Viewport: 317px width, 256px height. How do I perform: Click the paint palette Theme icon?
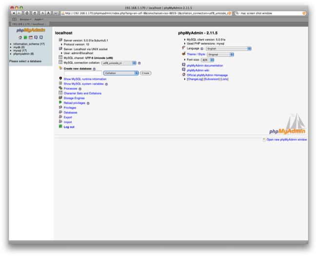click(x=183, y=54)
